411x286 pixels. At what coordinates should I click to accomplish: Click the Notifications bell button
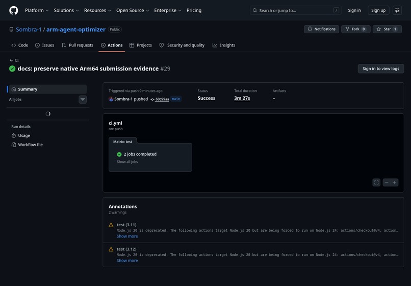(x=321, y=29)
